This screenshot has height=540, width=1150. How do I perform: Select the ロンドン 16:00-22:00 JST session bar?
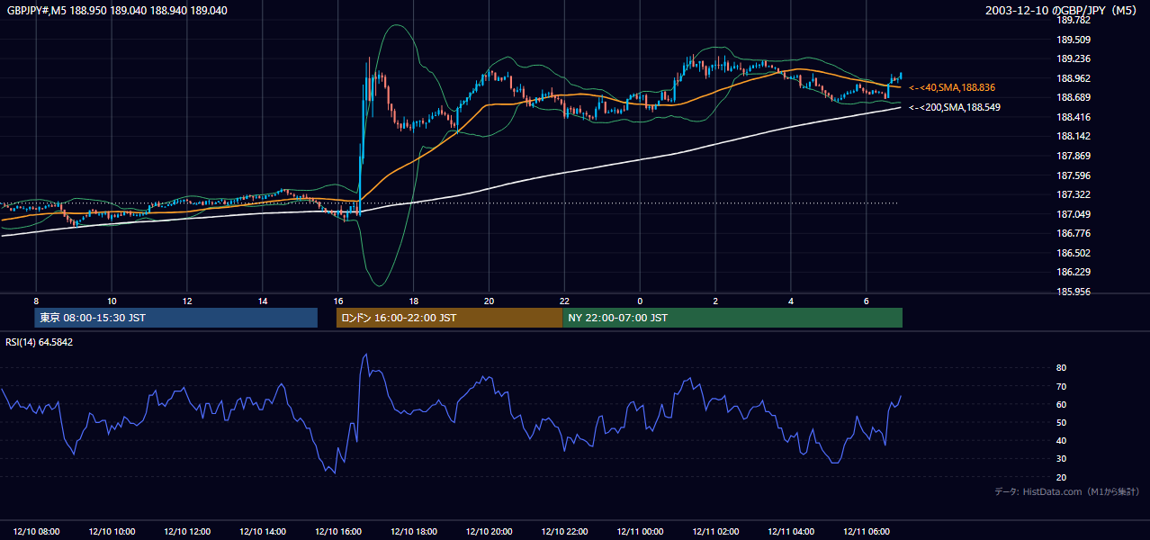tap(449, 318)
